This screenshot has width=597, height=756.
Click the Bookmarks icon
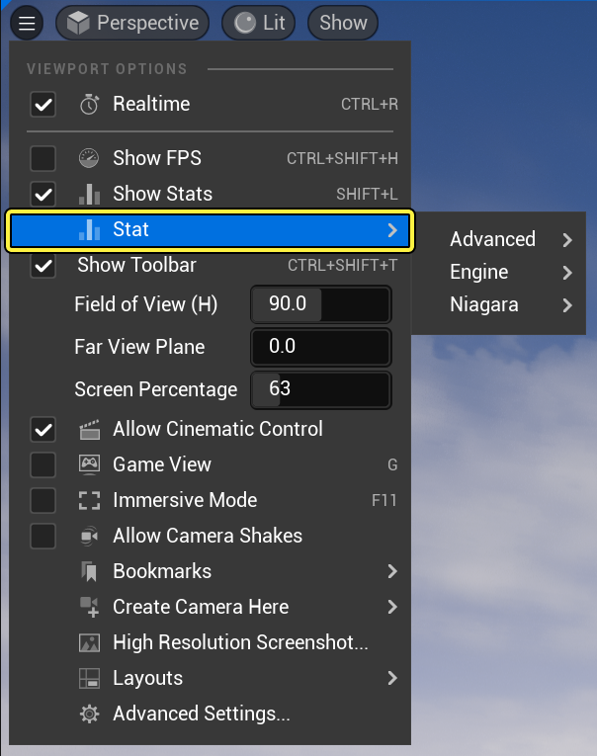point(90,571)
